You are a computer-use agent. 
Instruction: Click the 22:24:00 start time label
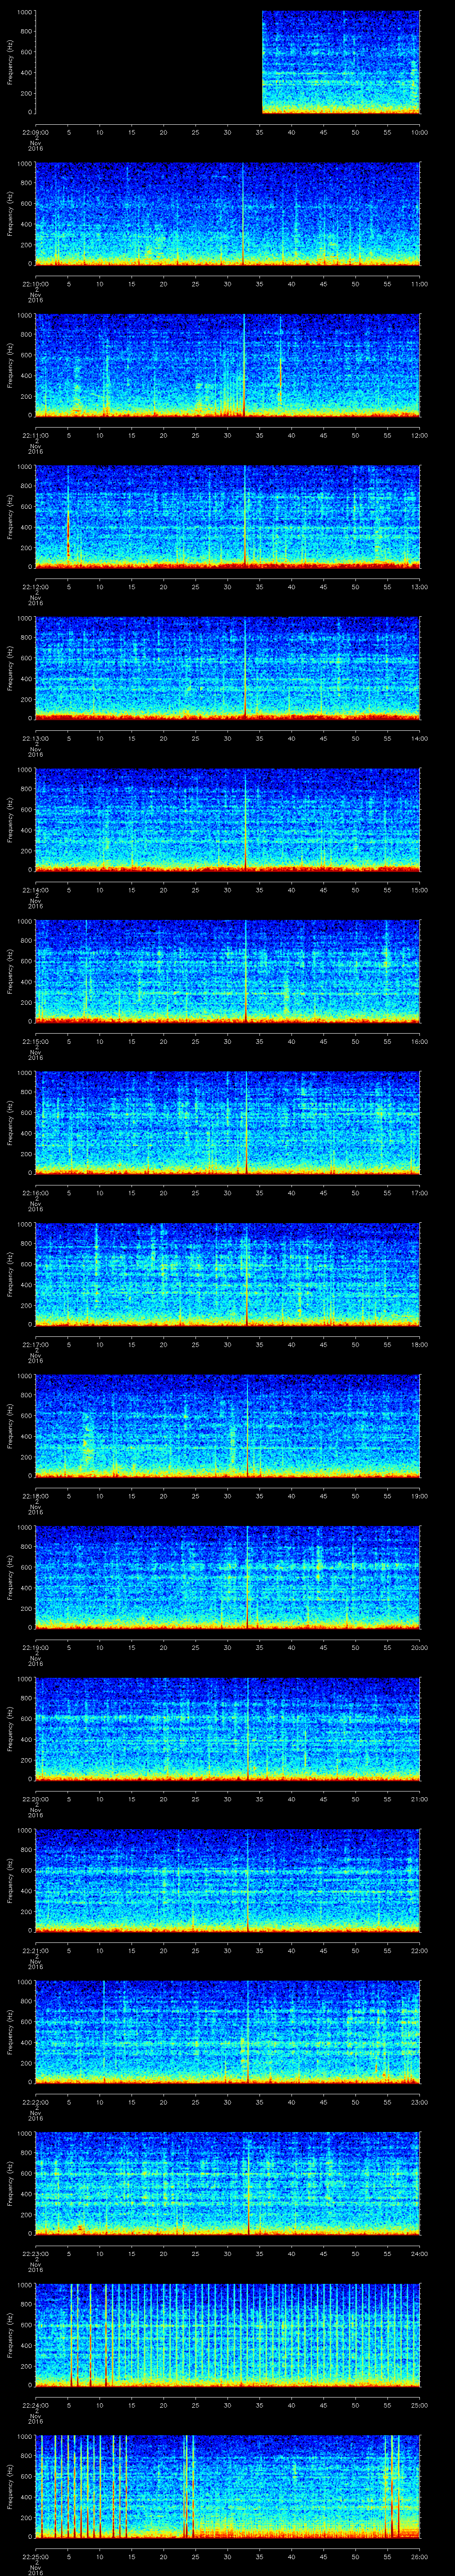point(35,2405)
